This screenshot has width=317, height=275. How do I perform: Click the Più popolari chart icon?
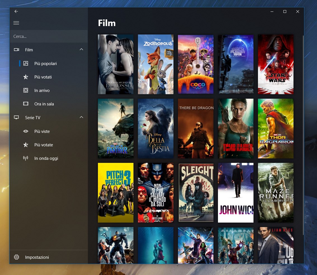(x=26, y=63)
